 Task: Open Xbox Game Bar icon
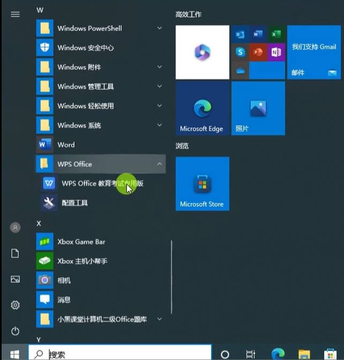45,242
